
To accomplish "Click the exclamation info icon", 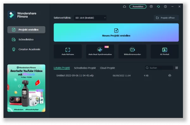I will tap(165, 7).
